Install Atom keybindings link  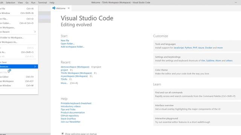(218, 61)
